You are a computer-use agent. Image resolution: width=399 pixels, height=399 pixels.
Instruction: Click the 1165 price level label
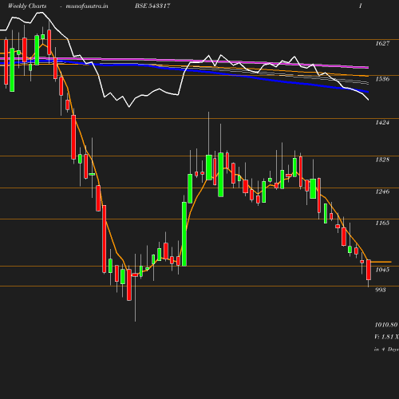point(382,223)
